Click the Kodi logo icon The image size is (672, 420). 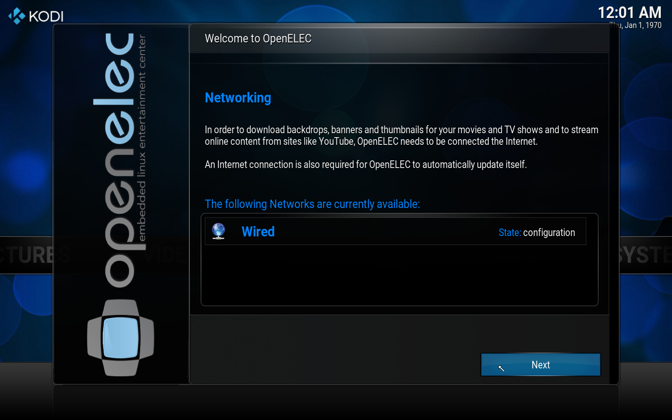point(17,16)
